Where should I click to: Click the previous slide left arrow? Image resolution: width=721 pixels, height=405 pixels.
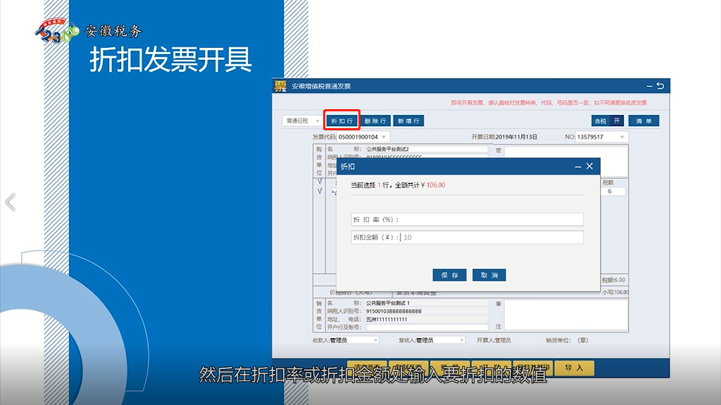click(11, 202)
